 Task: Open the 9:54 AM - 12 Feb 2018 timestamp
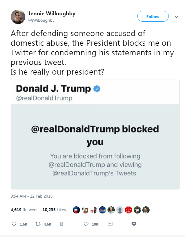click(32, 196)
